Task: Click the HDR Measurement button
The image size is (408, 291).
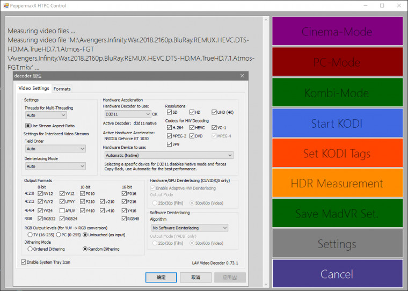Action: pos(337,184)
